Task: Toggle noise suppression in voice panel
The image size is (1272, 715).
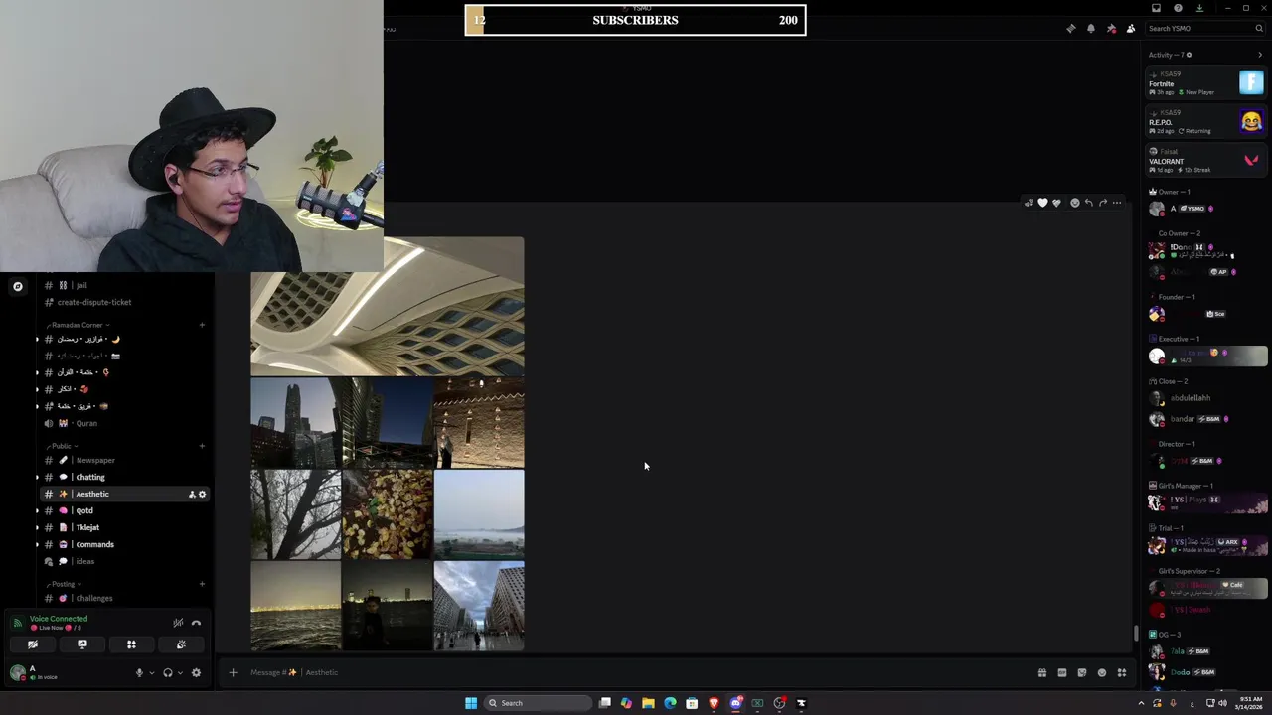Action: (178, 623)
